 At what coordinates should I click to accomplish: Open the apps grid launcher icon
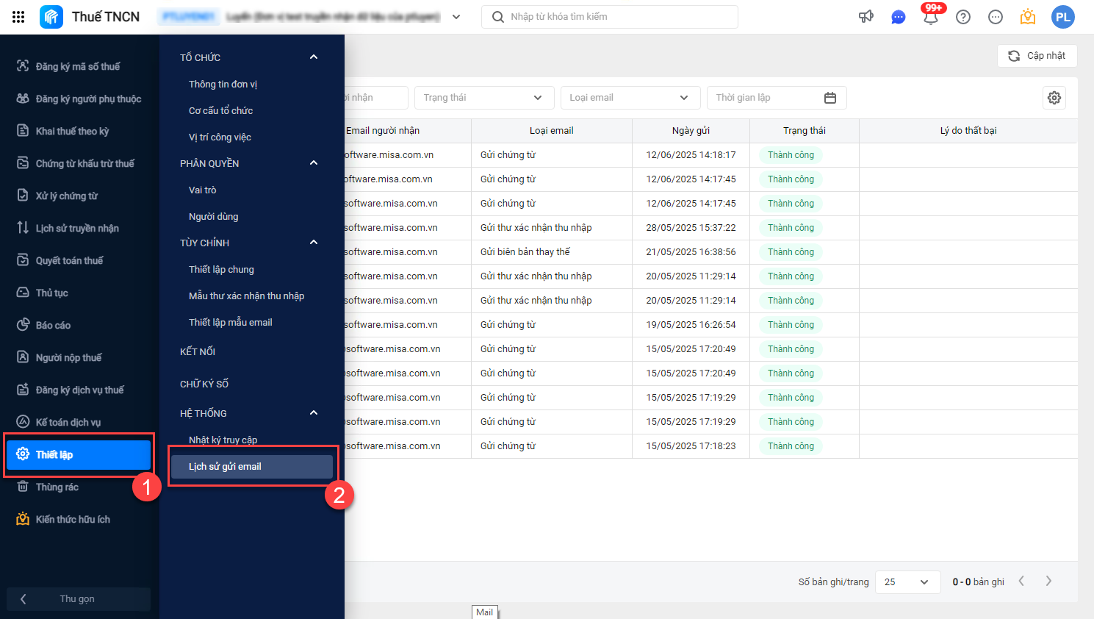pyautogui.click(x=18, y=17)
